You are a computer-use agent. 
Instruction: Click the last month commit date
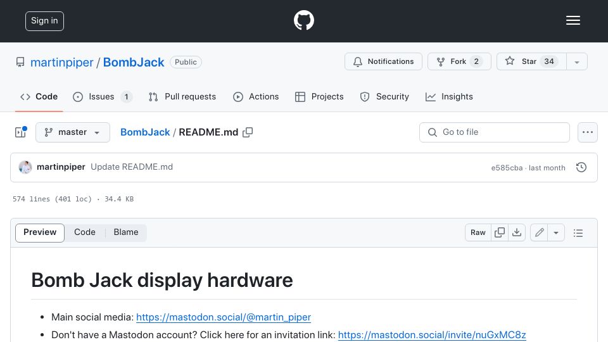547,168
